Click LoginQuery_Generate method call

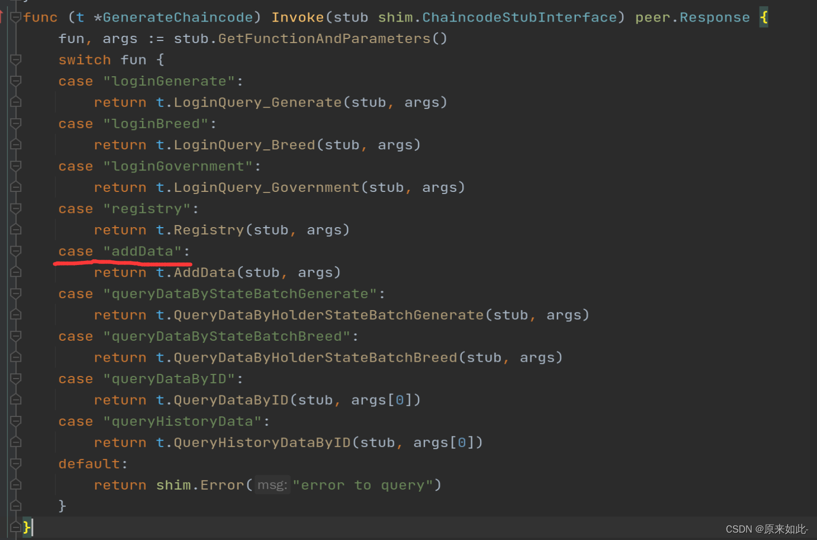(x=258, y=103)
